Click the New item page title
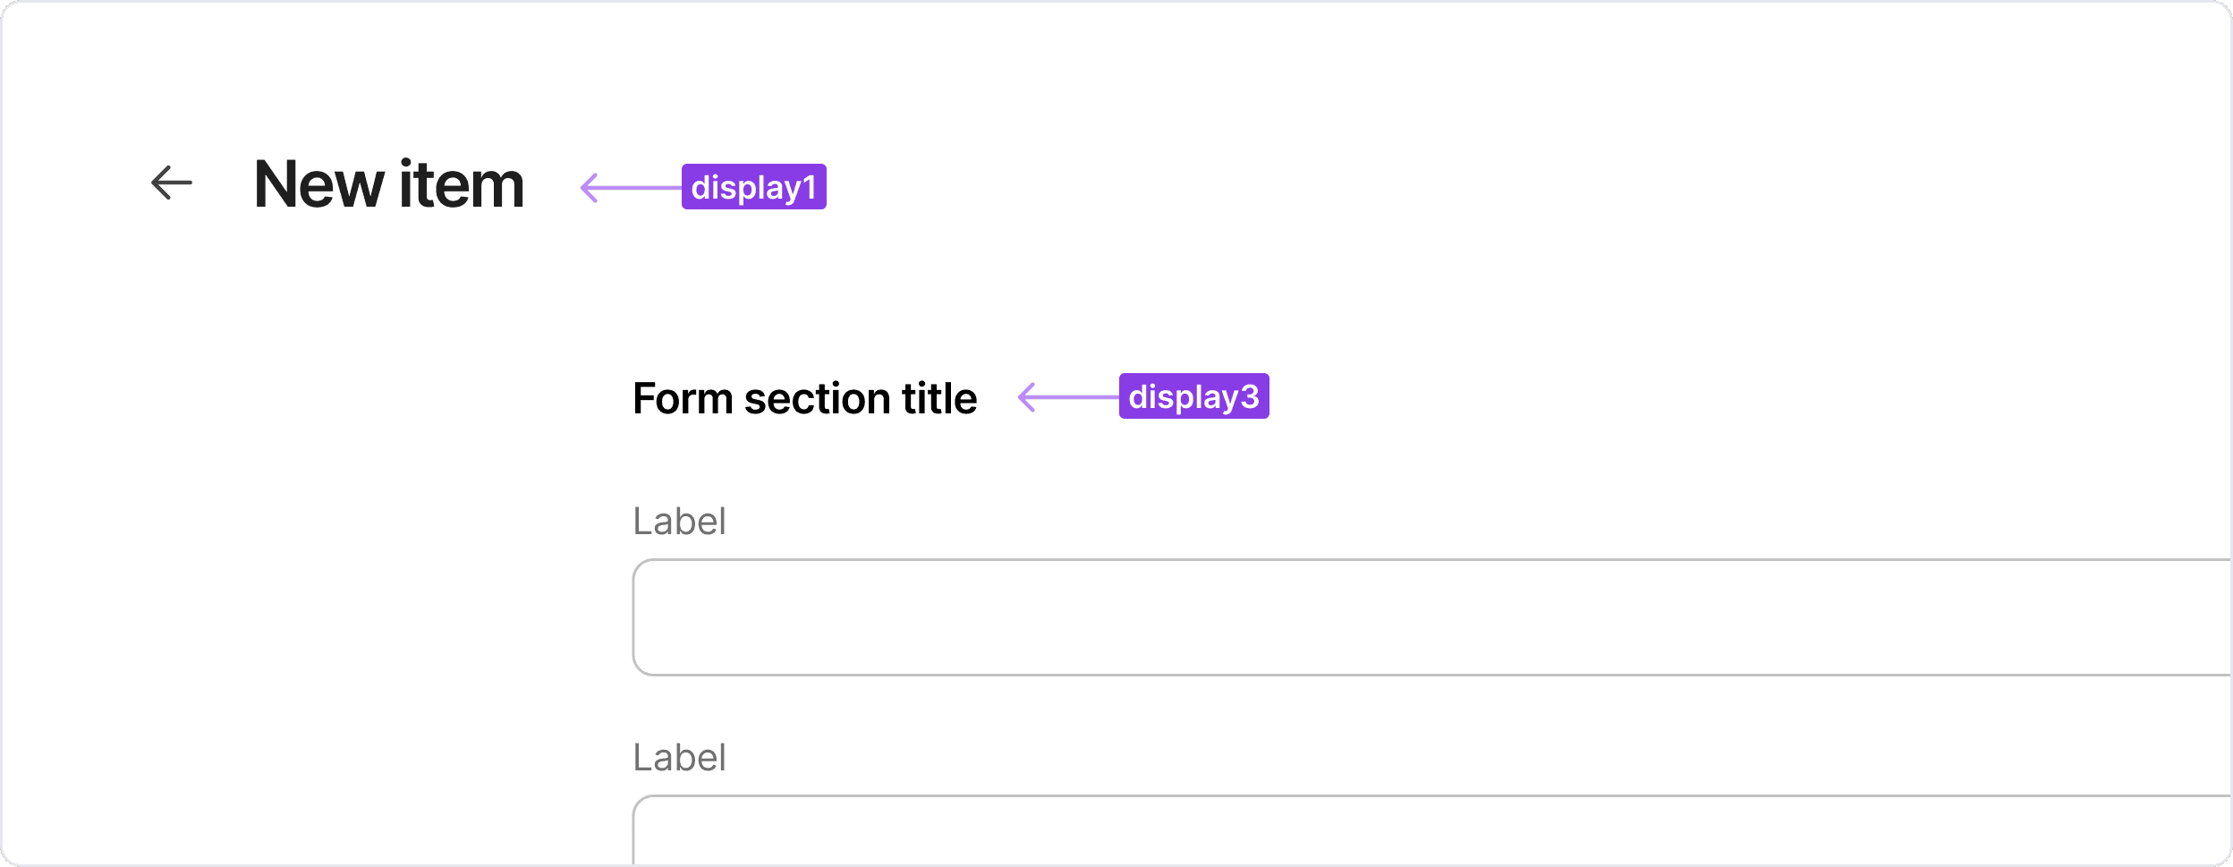The image size is (2233, 867). [387, 185]
